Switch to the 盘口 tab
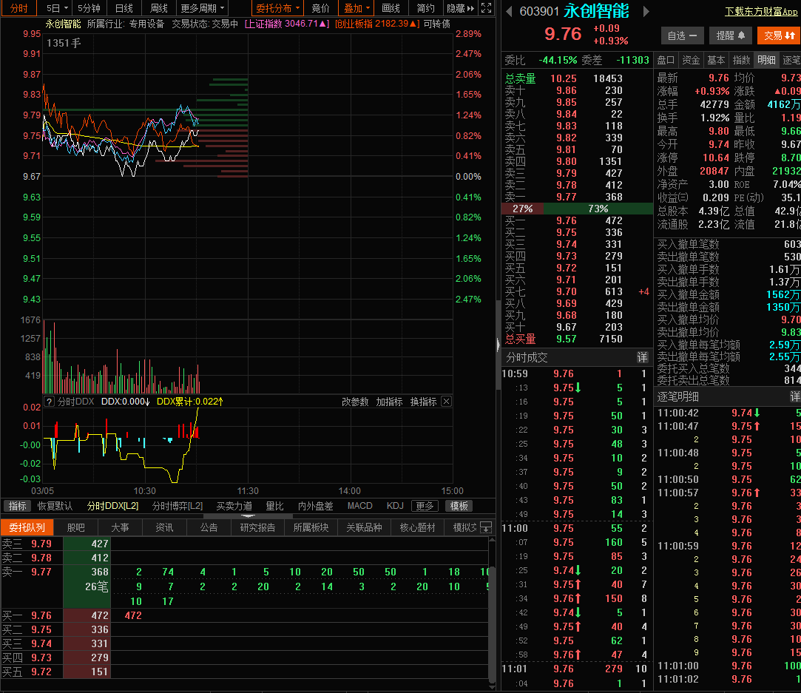Viewport: 801px width, 693px height. click(x=666, y=60)
